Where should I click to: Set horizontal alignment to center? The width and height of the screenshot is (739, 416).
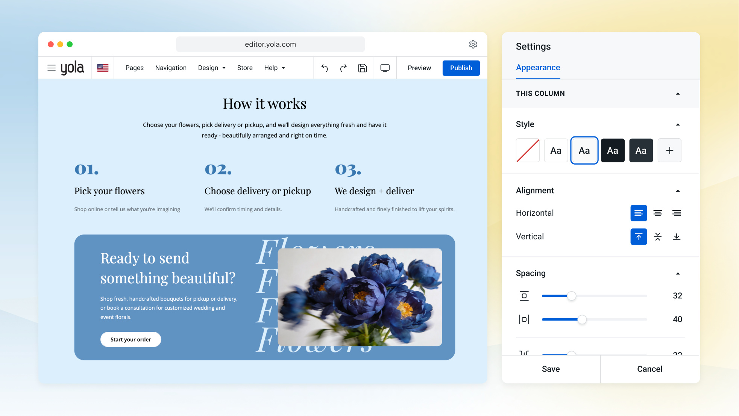(x=658, y=213)
